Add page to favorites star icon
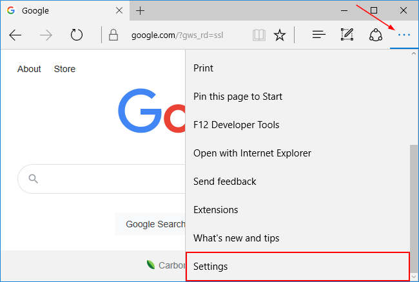 point(280,35)
